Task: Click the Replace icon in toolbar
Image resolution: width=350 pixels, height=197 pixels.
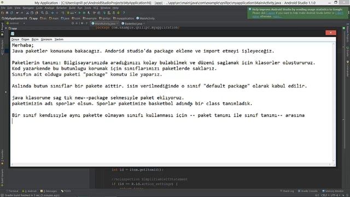Action: [46, 13]
